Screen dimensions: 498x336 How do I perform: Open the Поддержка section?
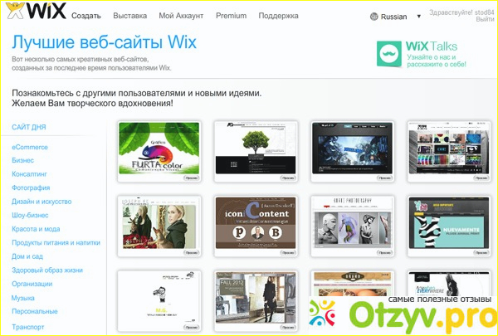click(278, 16)
